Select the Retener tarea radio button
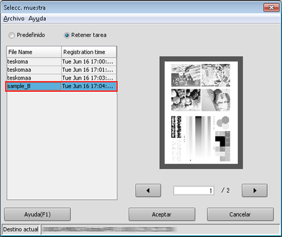 (x=67, y=35)
